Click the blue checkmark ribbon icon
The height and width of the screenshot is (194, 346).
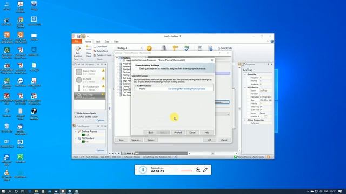(x=187, y=48)
